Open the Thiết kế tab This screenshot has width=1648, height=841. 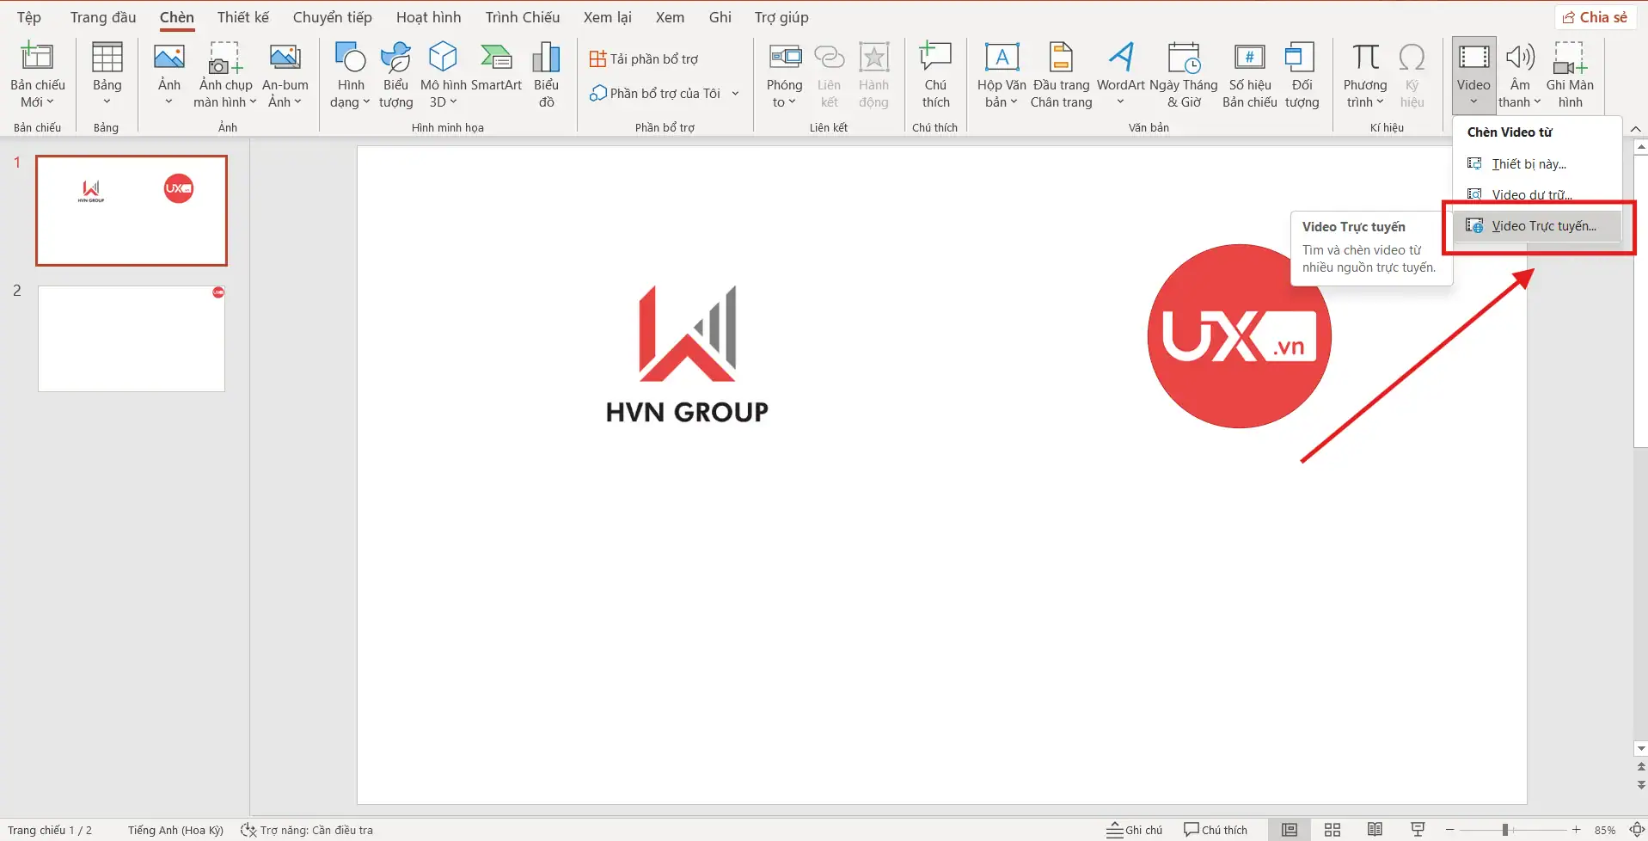(x=242, y=17)
